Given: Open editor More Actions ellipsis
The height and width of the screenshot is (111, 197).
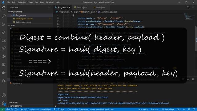Looking at the screenshot, I should (193, 7).
